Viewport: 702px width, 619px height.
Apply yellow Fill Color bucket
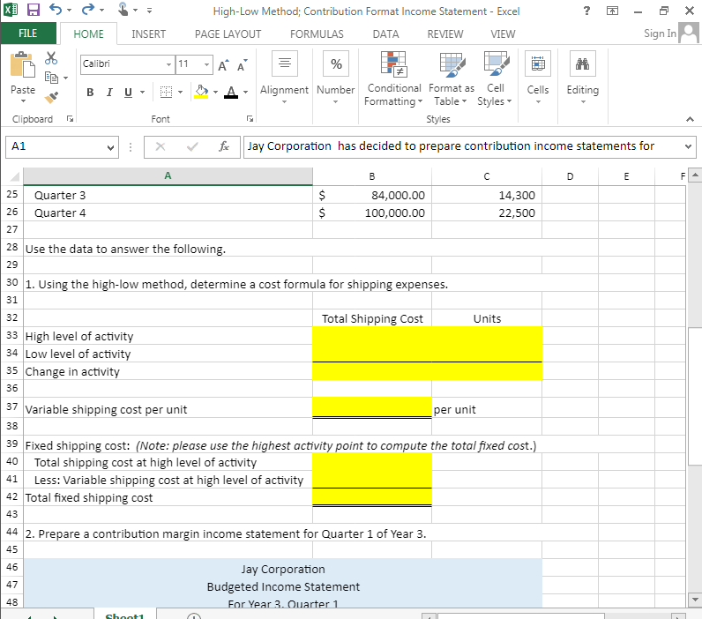201,93
